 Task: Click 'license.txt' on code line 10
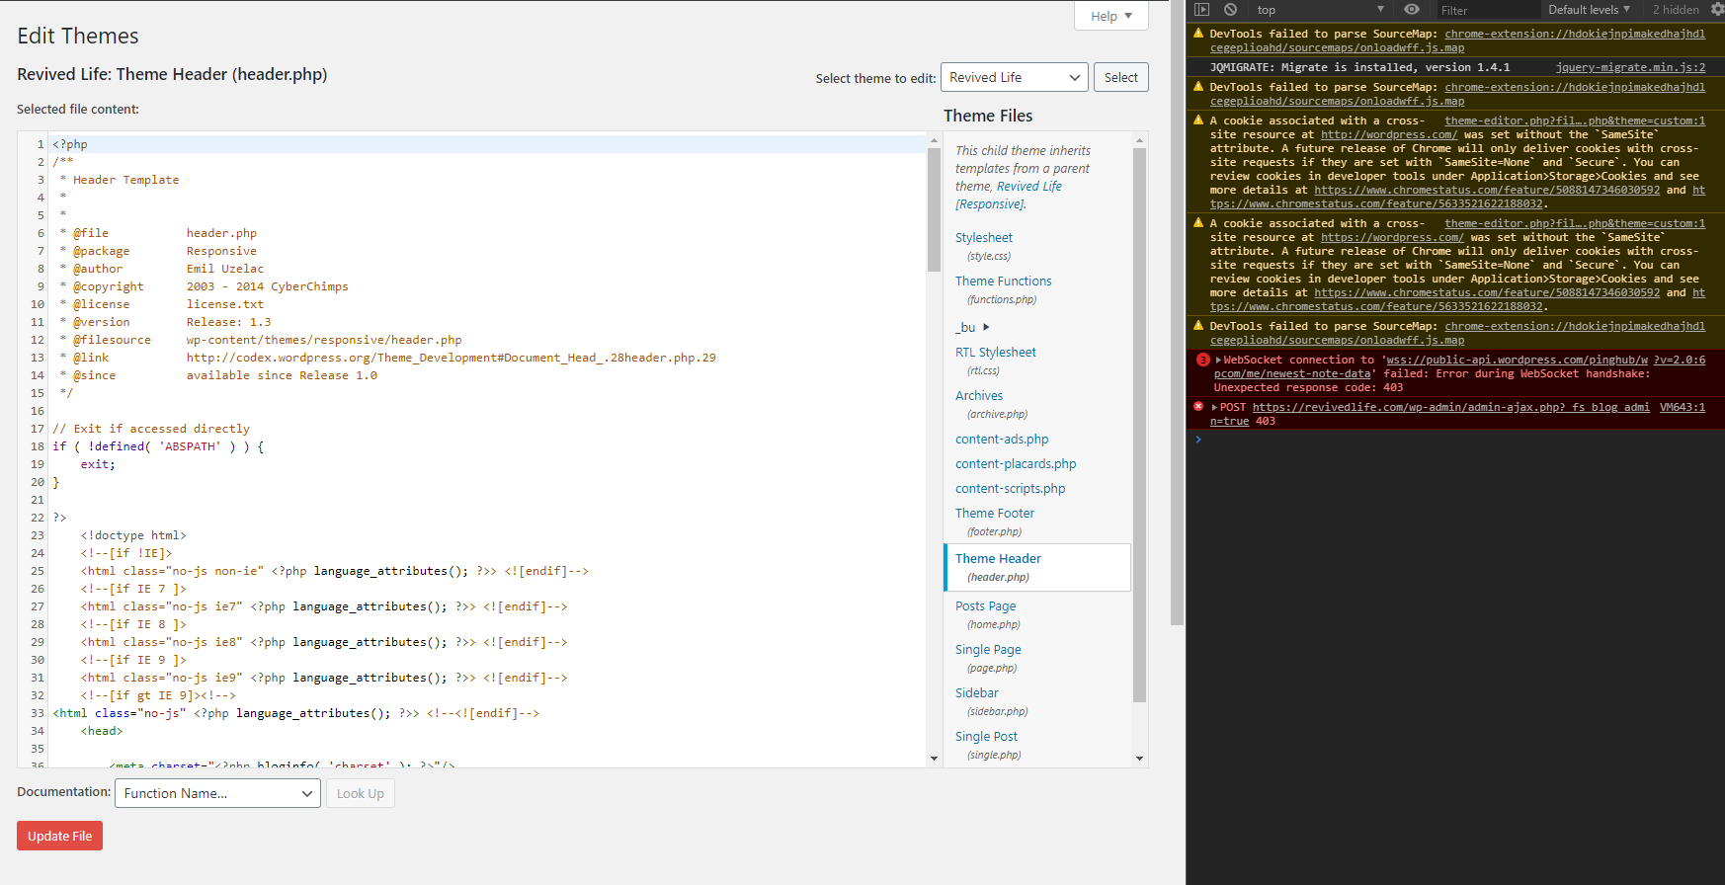click(225, 304)
